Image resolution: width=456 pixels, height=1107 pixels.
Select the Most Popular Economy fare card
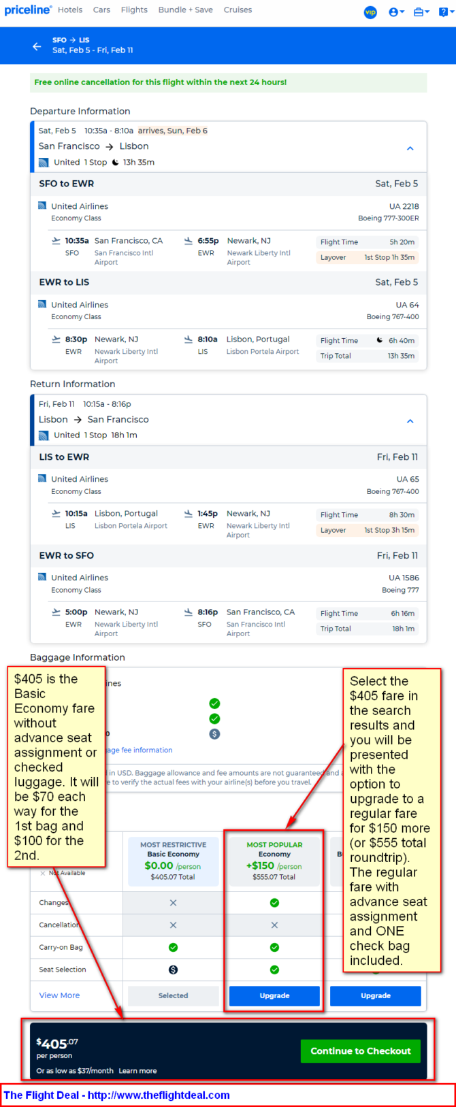click(274, 861)
